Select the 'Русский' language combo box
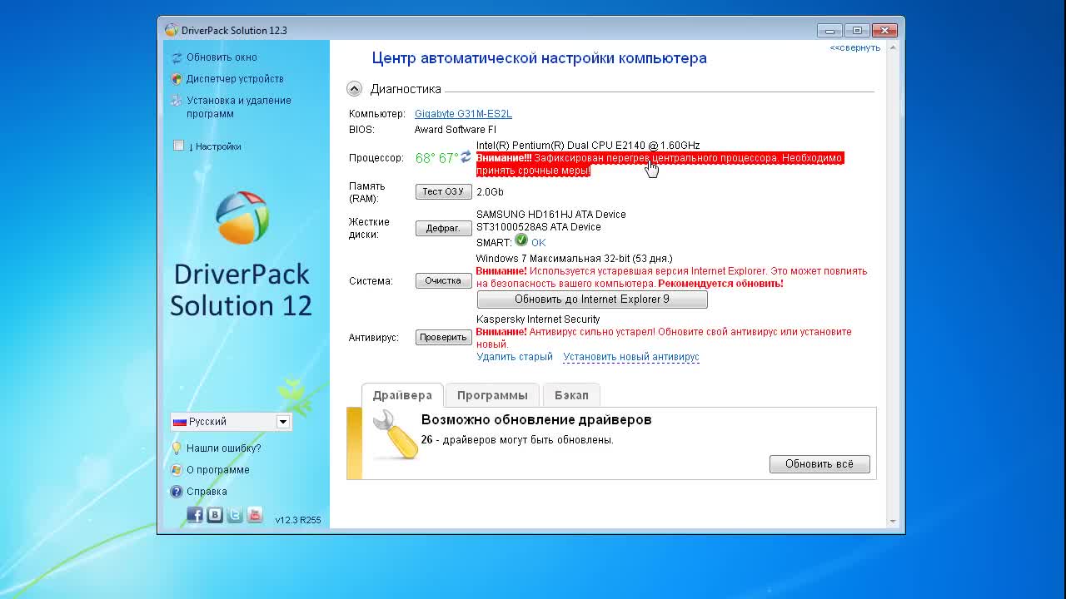The image size is (1066, 599). [x=231, y=422]
